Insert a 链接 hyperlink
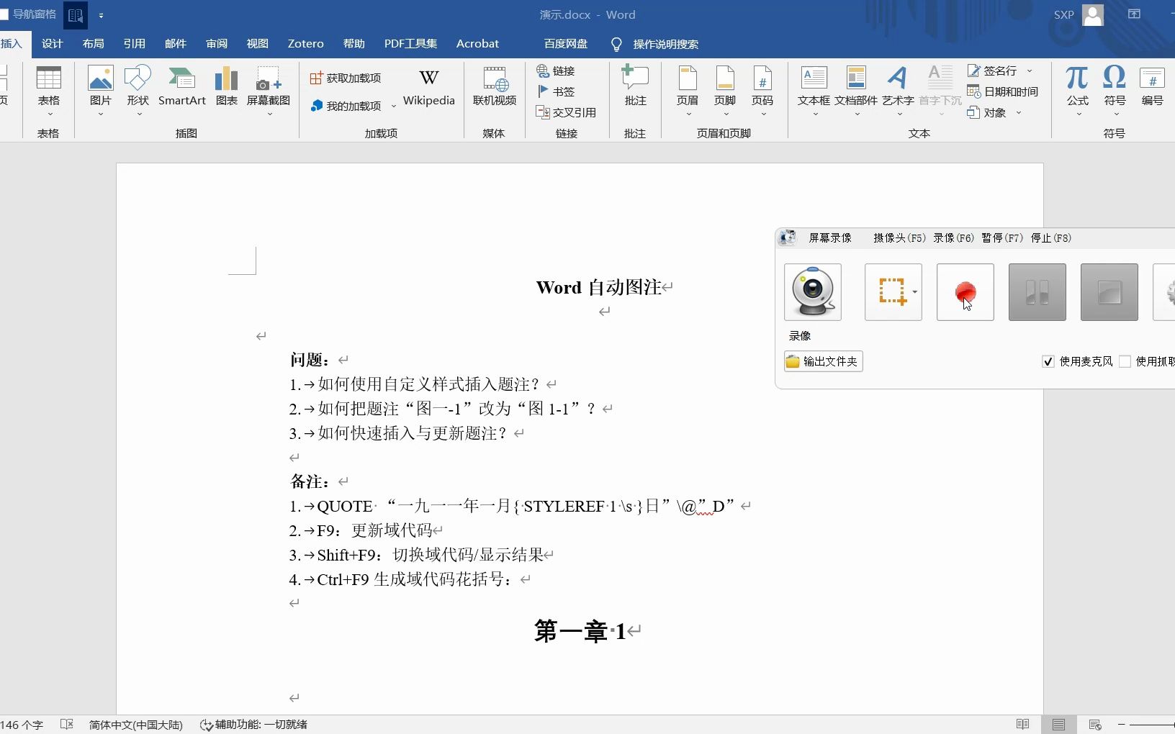This screenshot has width=1175, height=734. (556, 71)
